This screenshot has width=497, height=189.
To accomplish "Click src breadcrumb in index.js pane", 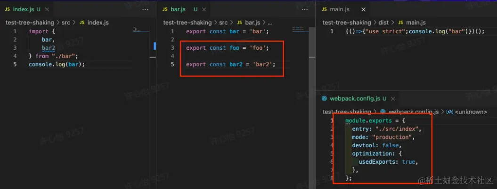I will 66,23.
